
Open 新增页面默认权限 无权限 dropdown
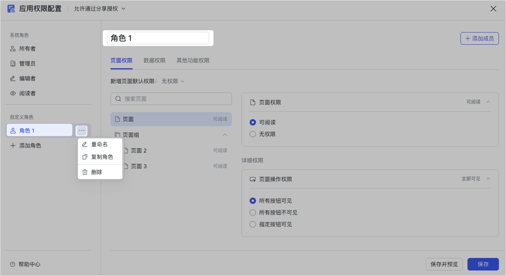coord(173,81)
